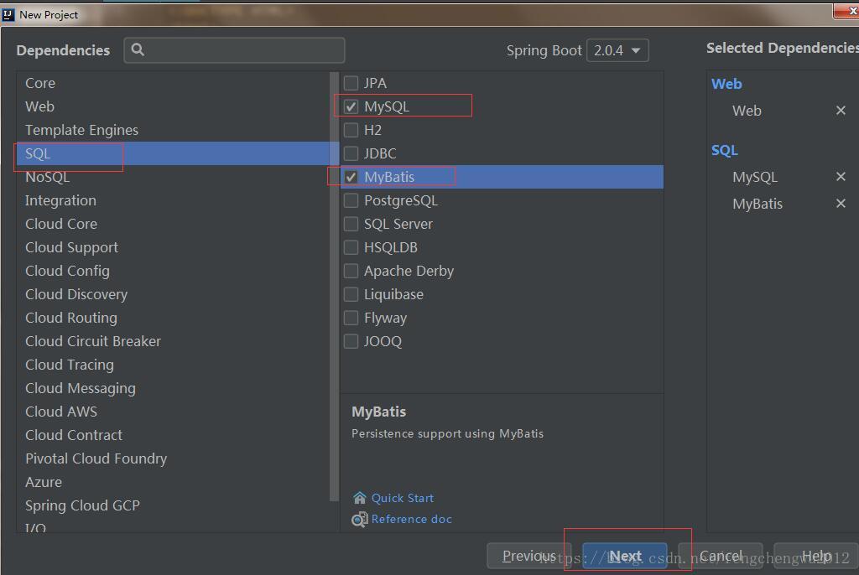Enable the JPA checkbox
The image size is (859, 575).
351,83
